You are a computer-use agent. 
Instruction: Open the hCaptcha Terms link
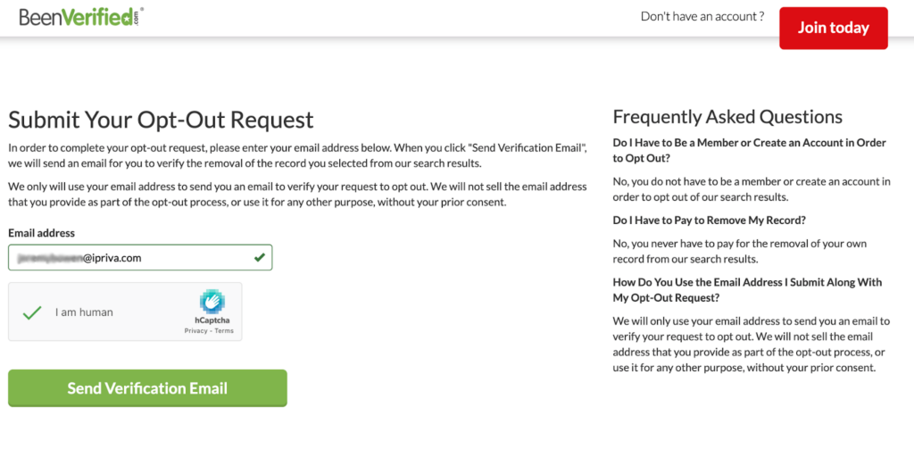(224, 331)
